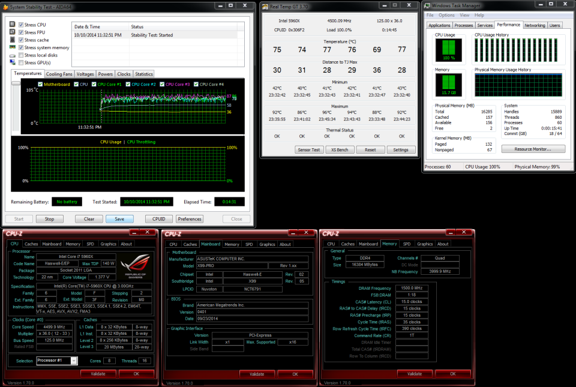Launch XS Bench in Real Temp
Screen dimensions: 576x387
pyautogui.click(x=340, y=150)
